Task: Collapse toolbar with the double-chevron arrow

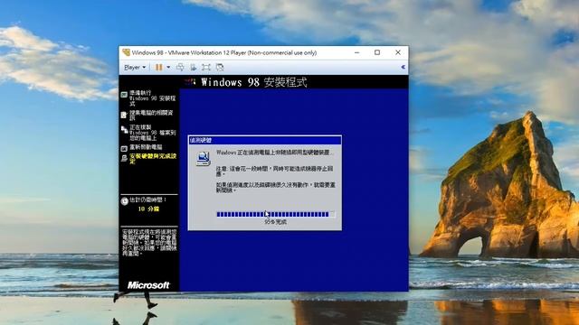Action: 403,67
